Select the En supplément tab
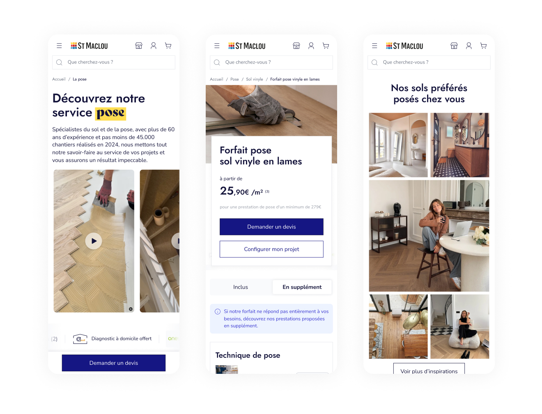The image size is (542, 414). [x=302, y=287]
